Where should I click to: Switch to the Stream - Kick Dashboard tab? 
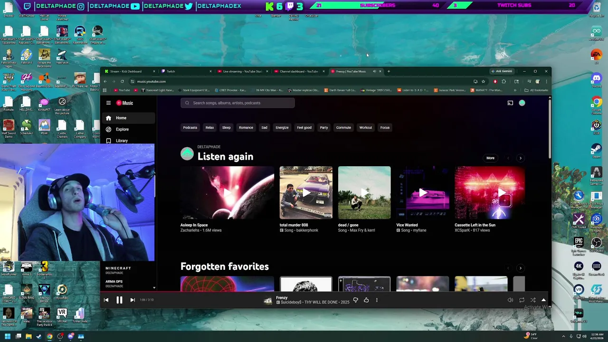pyautogui.click(x=130, y=71)
